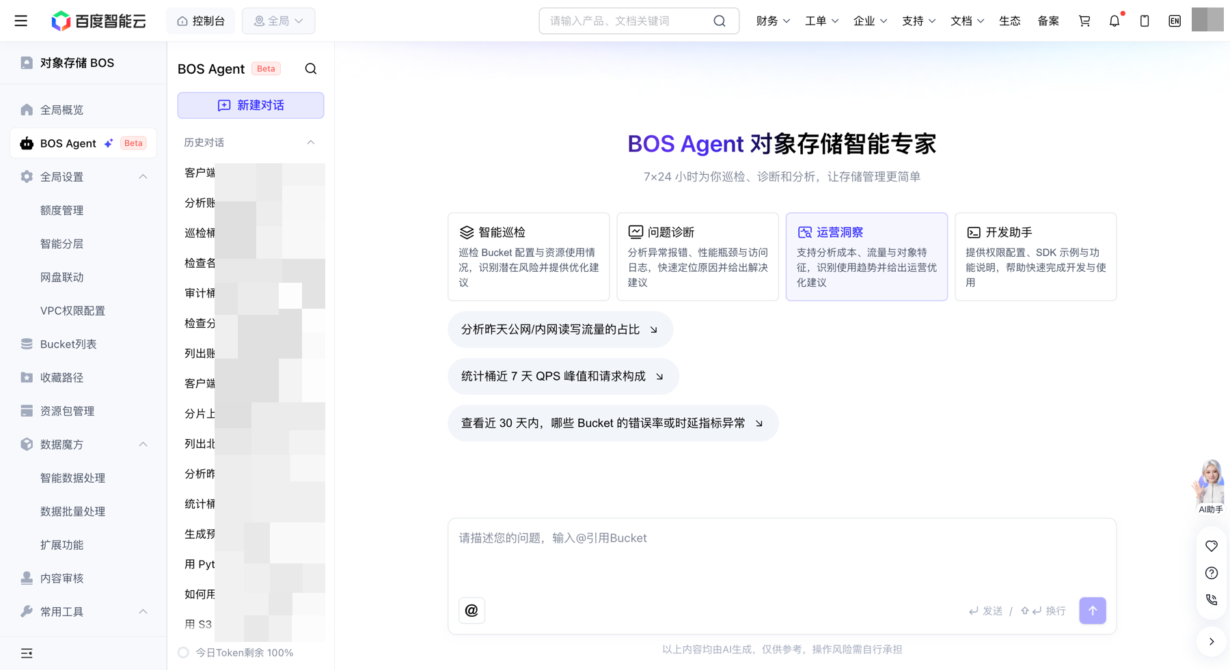1230x670 pixels.
Task: Click the 新建对话 button
Action: 251,105
